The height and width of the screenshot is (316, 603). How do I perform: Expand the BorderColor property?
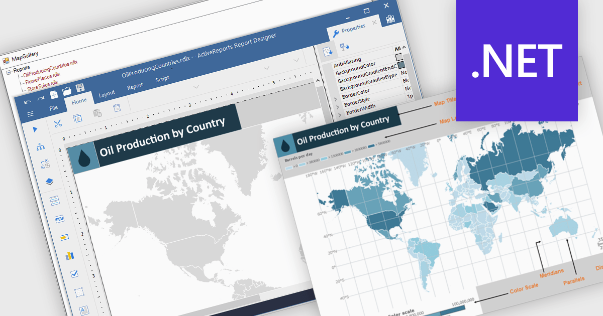click(336, 100)
